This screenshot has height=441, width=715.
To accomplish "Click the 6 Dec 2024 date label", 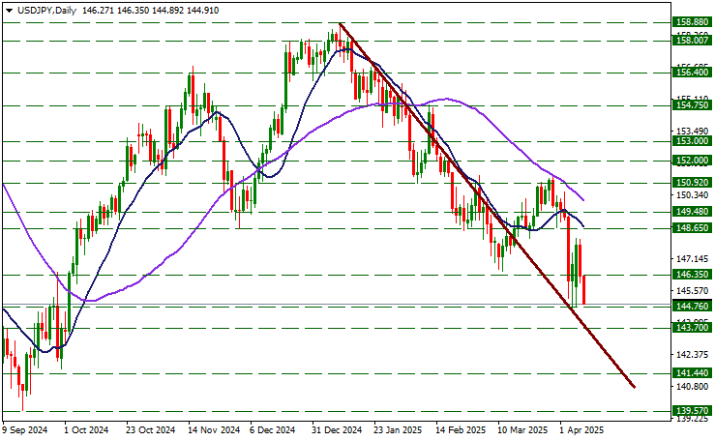I will (273, 430).
